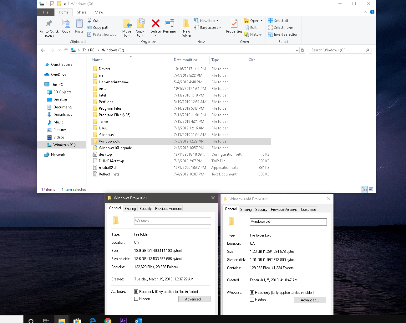Open Customize tab in Windows.old Properties

point(308,210)
